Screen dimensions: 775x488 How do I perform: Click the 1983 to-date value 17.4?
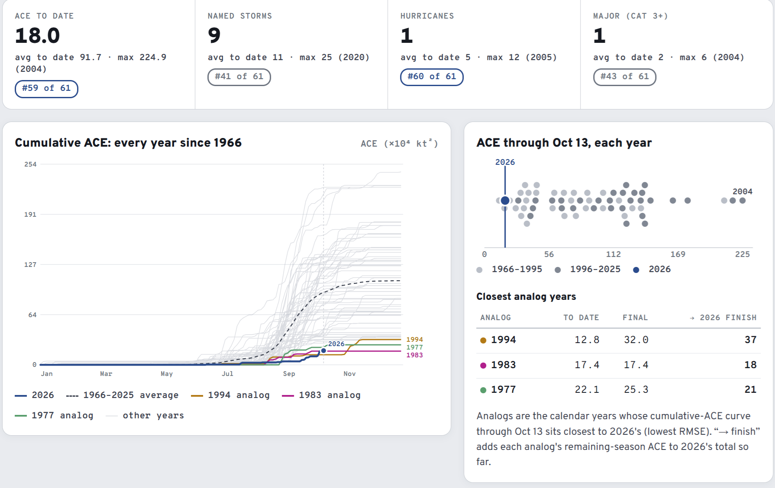pyautogui.click(x=587, y=365)
